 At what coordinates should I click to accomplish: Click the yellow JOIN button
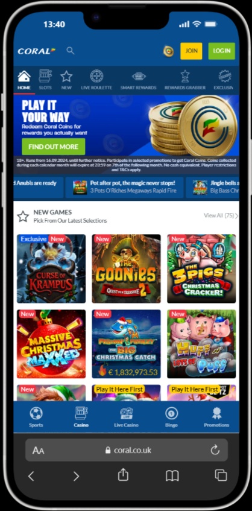(191, 51)
